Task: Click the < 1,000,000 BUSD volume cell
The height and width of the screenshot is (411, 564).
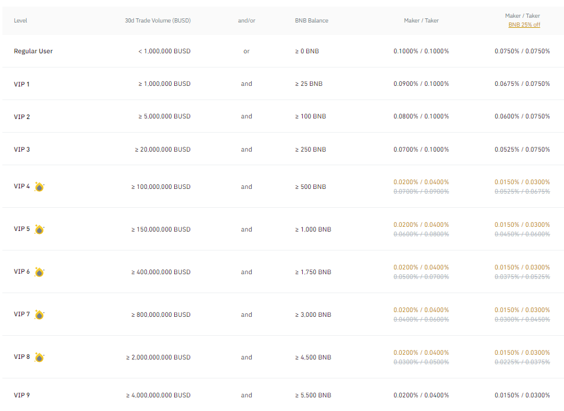Action: pyautogui.click(x=164, y=51)
